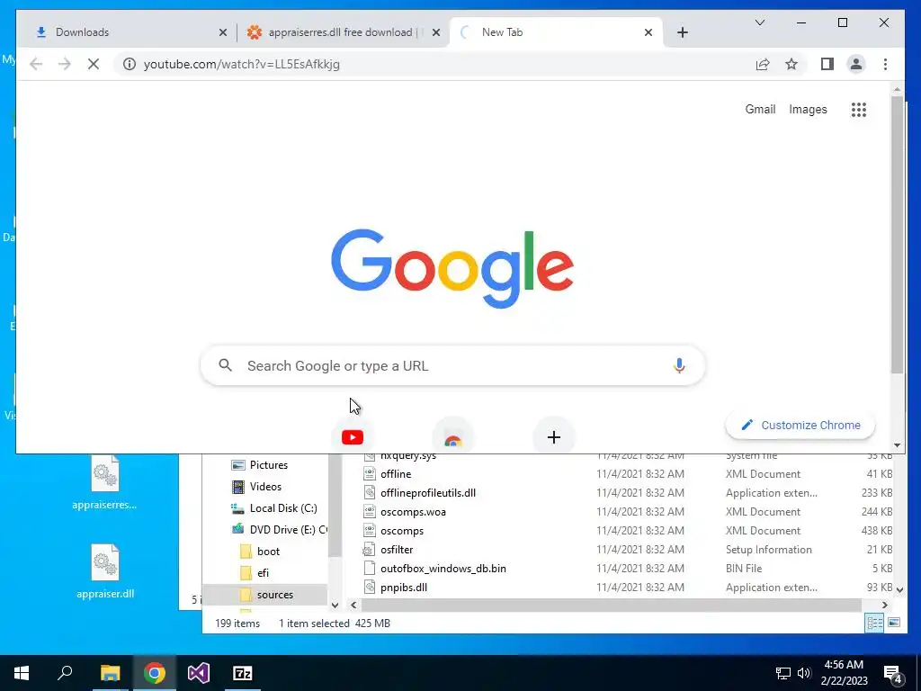Share this page icon in address bar
The width and height of the screenshot is (921, 691).
point(763,64)
